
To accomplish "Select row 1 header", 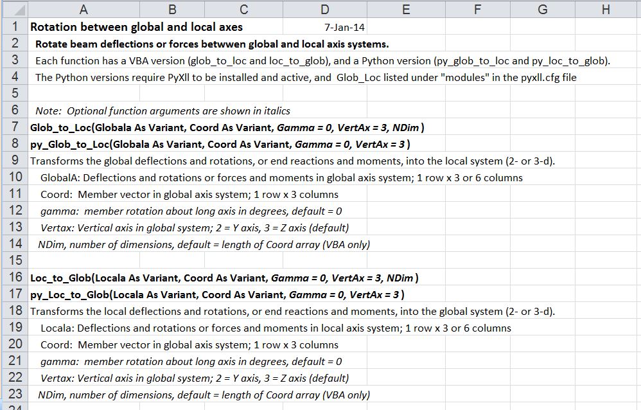I will 14,27.
